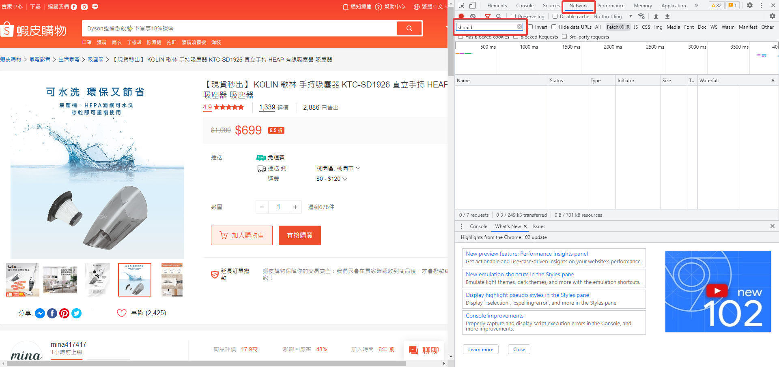Click the Shopee search magnifier button
The height and width of the screenshot is (367, 779).
[409, 28]
